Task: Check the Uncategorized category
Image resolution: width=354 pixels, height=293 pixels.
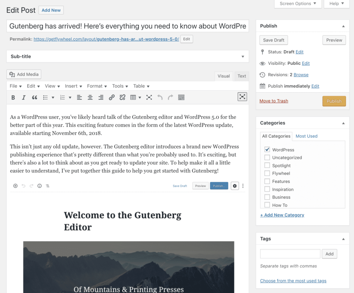Action: 267,157
